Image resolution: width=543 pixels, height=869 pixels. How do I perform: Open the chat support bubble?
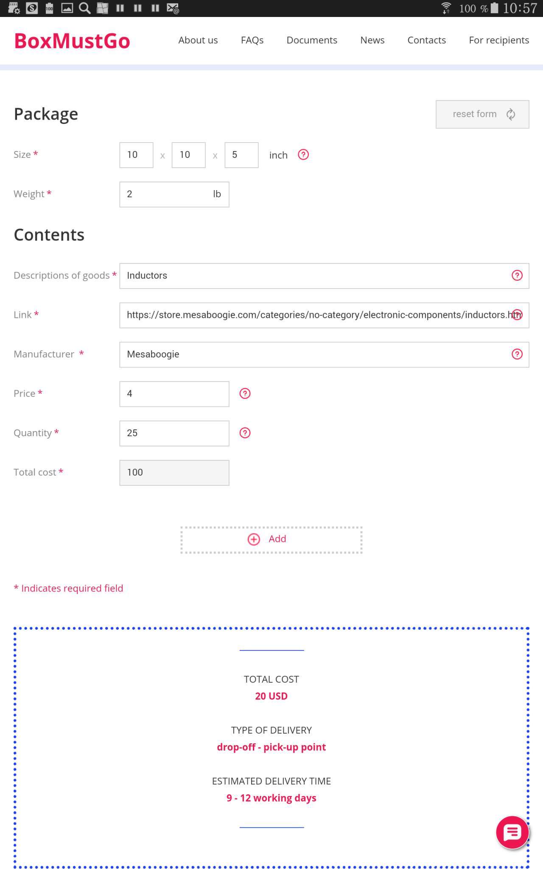[x=512, y=833]
